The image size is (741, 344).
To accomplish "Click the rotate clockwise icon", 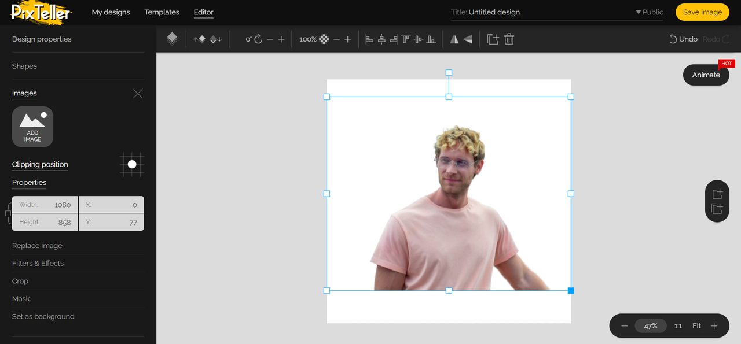I will 259,39.
